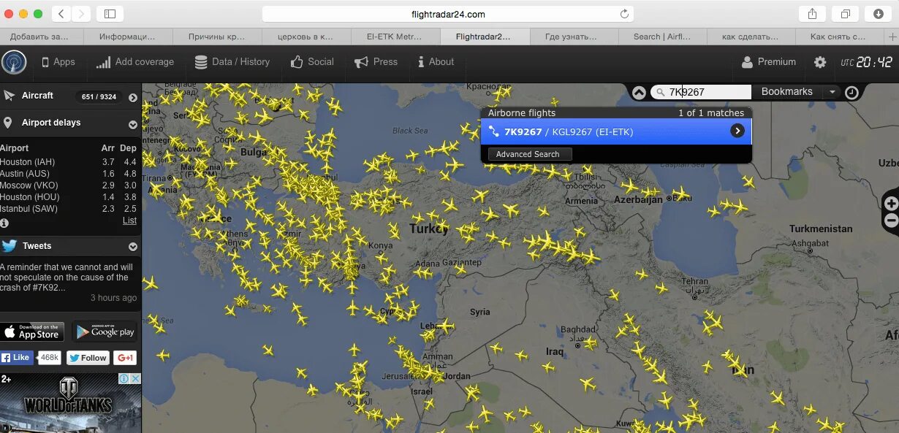Open the Apps menu
Screen dimensions: 899x433
point(58,62)
